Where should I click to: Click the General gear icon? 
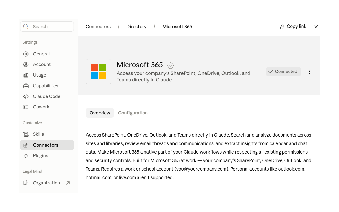click(26, 54)
